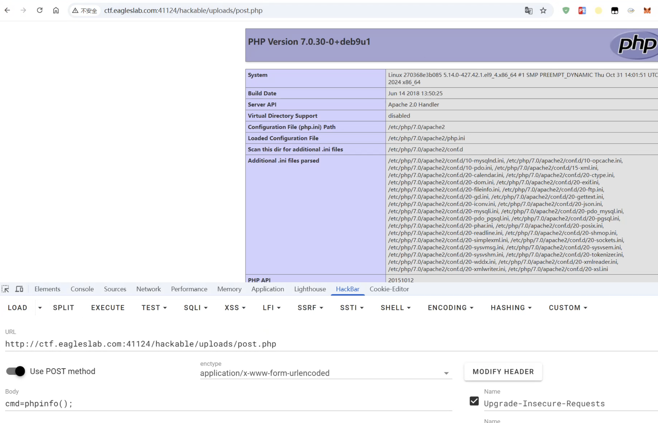Reload the current page
658x423 pixels.
pyautogui.click(x=40, y=10)
